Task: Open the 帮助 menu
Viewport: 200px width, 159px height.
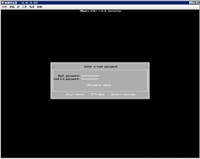Action: tap(39, 7)
